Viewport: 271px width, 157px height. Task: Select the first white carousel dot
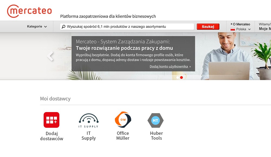(x=178, y=77)
